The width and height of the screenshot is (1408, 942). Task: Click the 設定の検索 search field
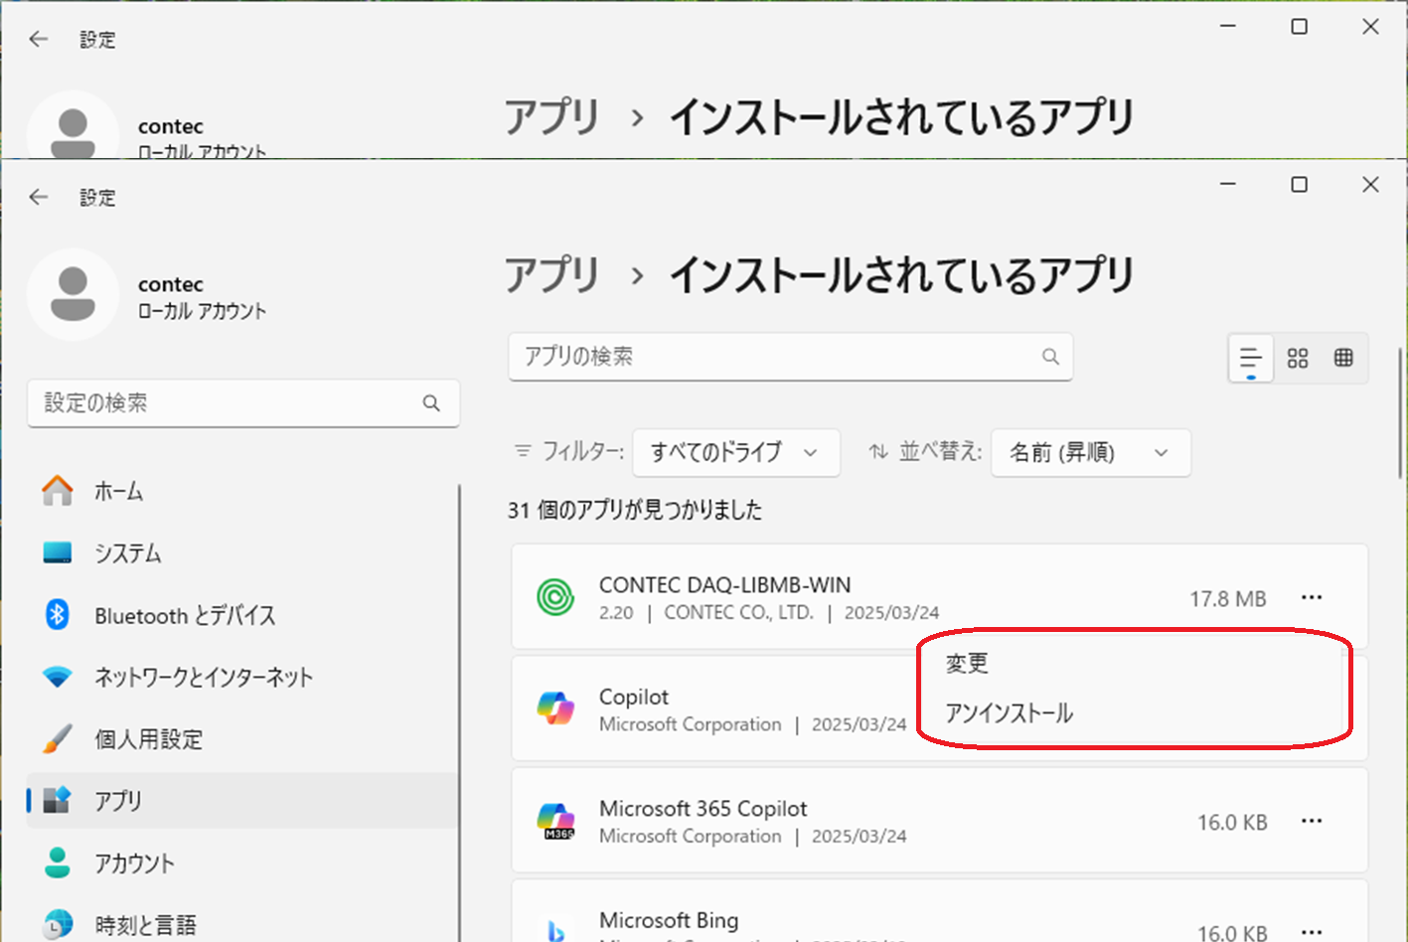243,402
